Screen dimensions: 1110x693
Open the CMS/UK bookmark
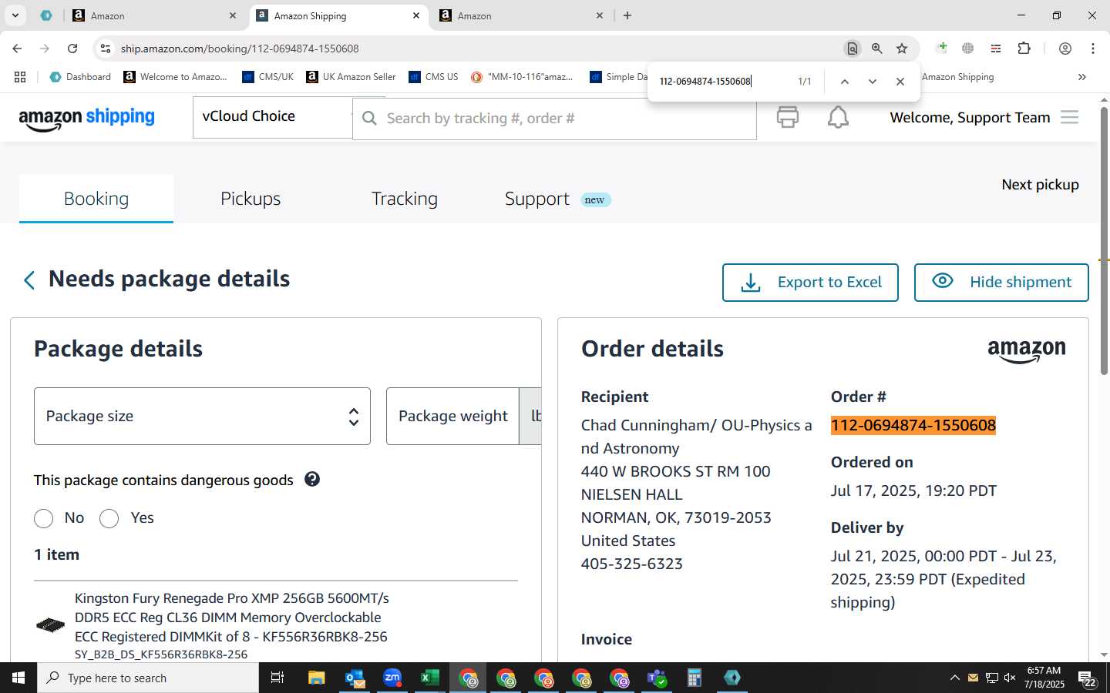(267, 77)
